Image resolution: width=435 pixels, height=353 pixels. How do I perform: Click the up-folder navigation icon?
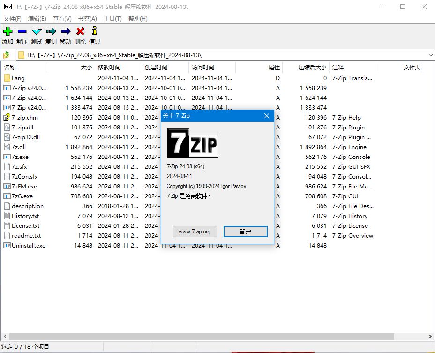tap(7, 55)
